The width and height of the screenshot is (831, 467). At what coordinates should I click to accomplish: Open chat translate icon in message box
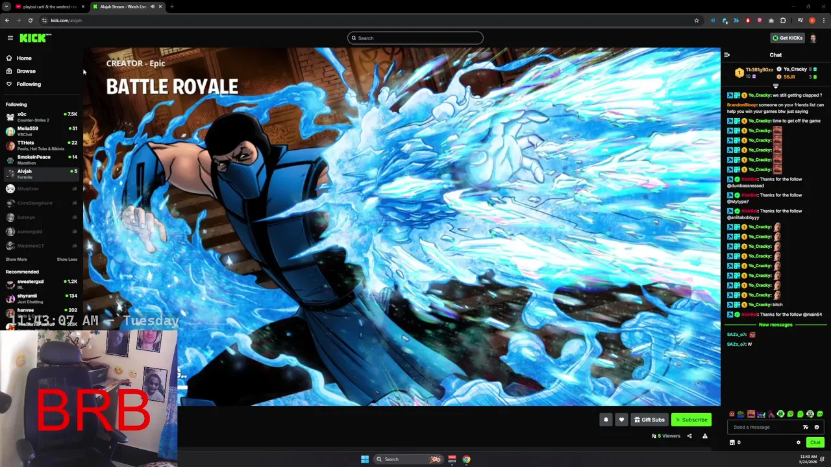point(806,427)
